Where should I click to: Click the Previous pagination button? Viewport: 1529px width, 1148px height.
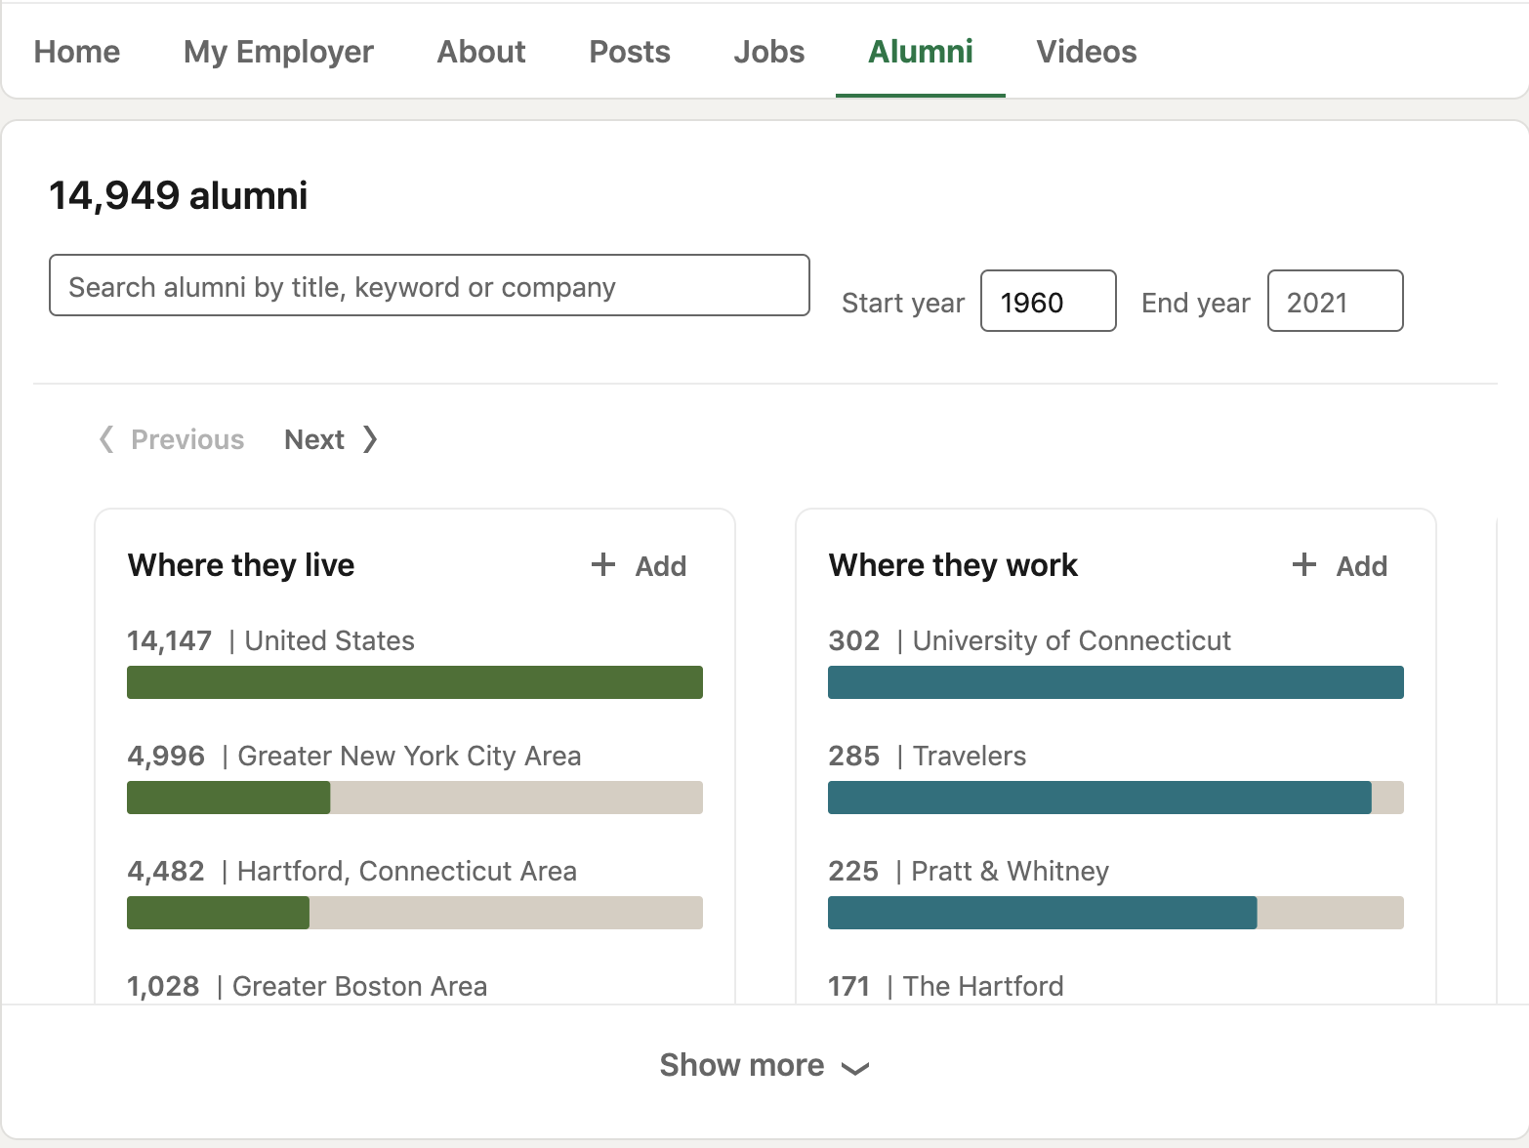coord(172,439)
